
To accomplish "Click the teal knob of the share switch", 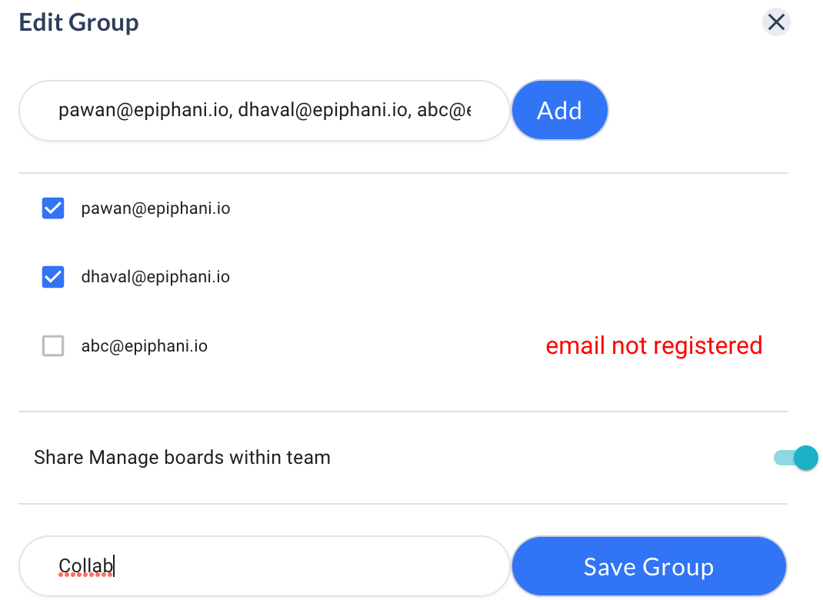I will tap(805, 458).
